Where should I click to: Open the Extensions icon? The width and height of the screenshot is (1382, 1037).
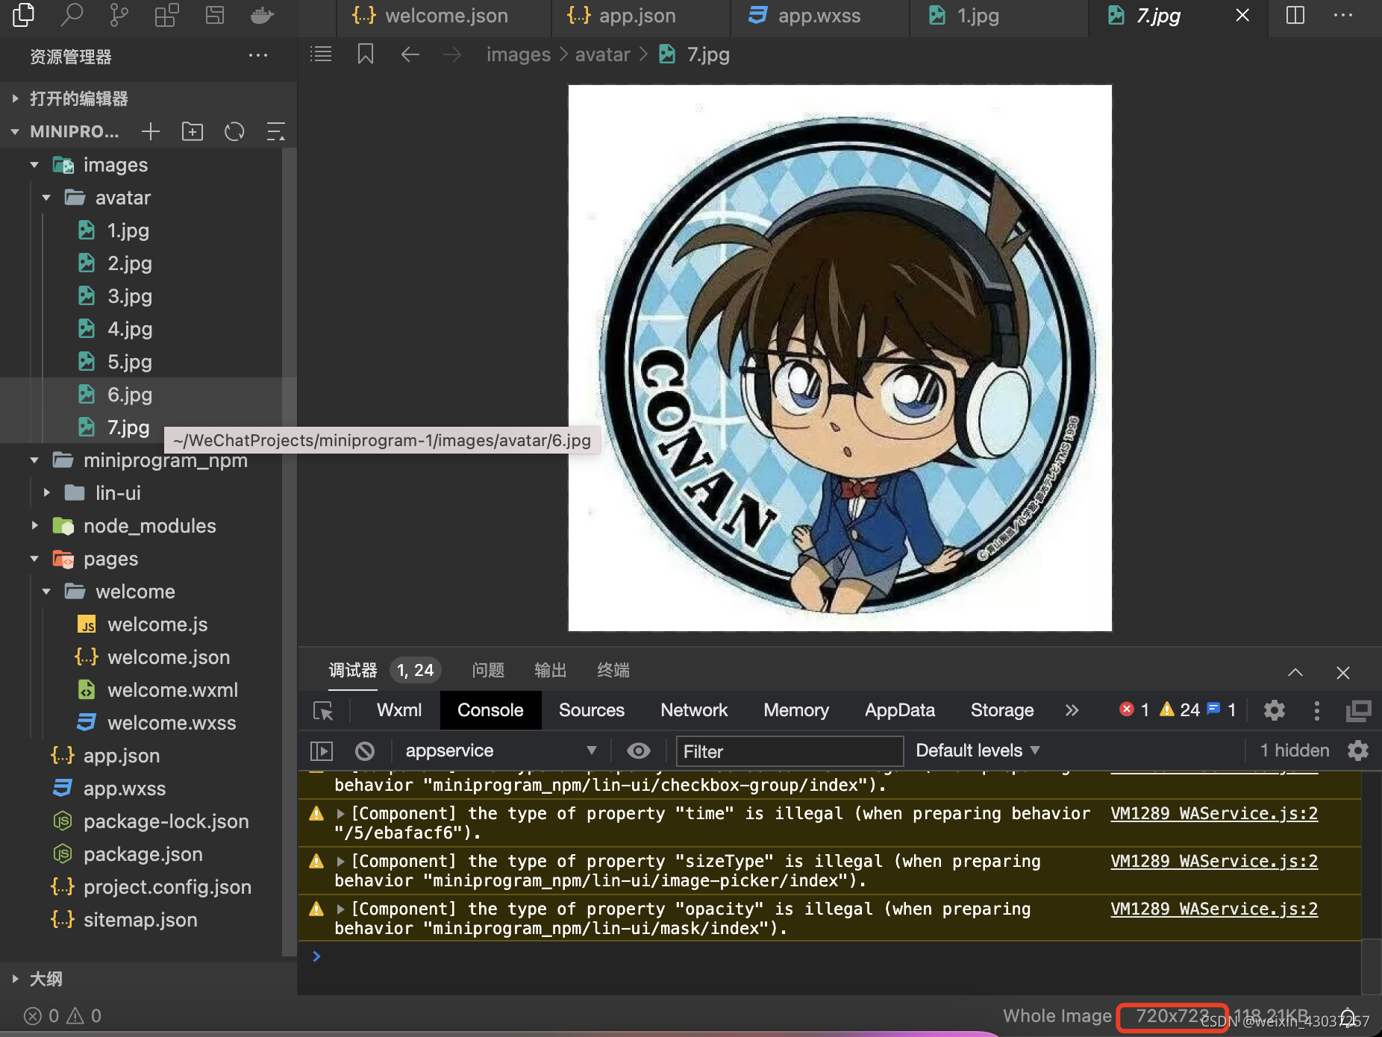pos(166,15)
